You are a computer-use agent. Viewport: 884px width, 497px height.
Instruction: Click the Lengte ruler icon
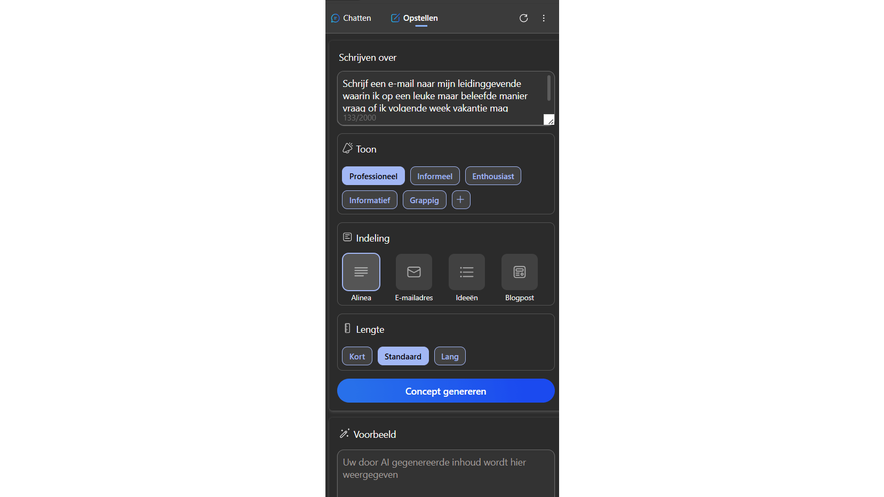pyautogui.click(x=347, y=328)
